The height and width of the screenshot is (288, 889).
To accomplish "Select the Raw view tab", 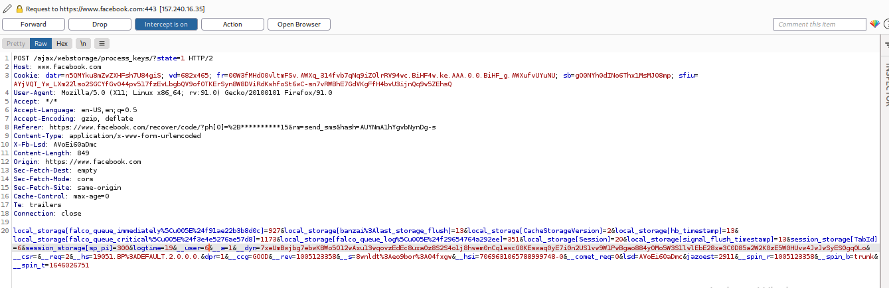I will coord(40,44).
